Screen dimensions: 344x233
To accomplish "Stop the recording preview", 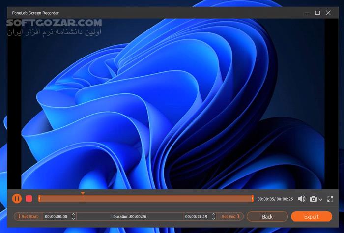I will click(29, 198).
